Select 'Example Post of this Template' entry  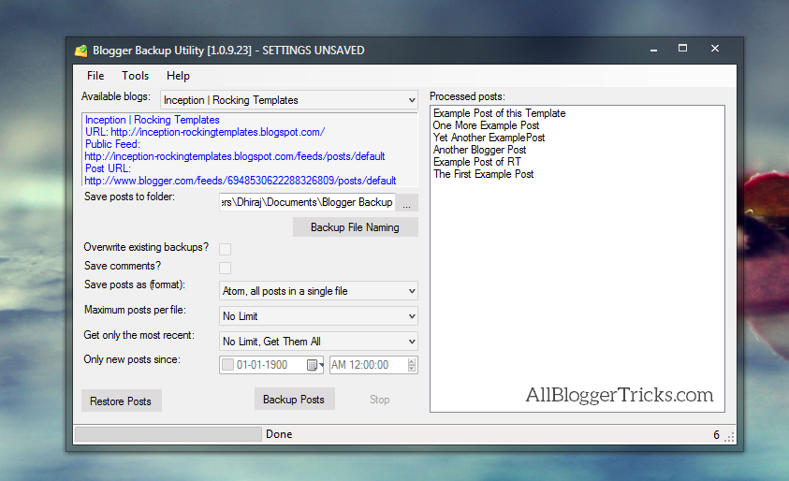499,113
